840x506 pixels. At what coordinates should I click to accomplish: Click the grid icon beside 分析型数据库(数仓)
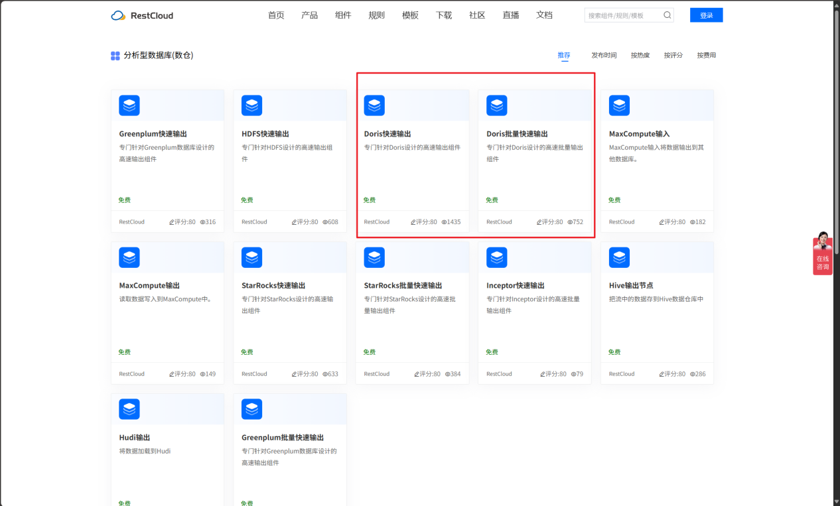115,55
